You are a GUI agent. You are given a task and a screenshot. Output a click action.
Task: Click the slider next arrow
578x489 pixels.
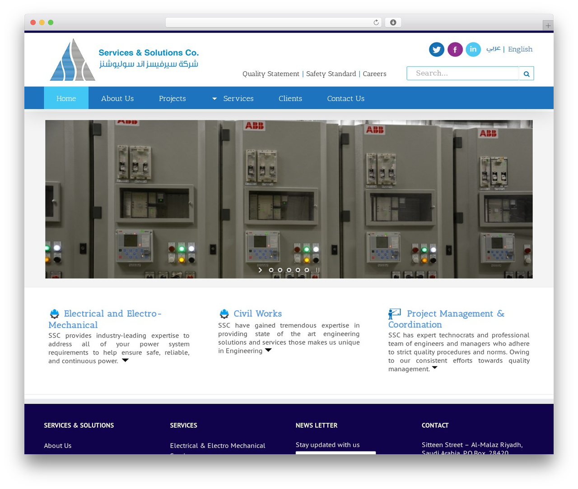[x=260, y=270]
